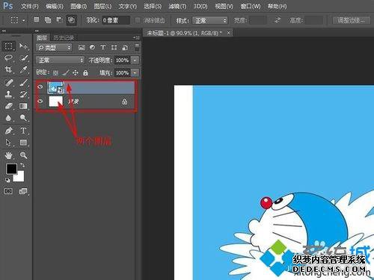Screen dimensions: 374x280
Task: Select the Gradient tool
Action: point(23,106)
